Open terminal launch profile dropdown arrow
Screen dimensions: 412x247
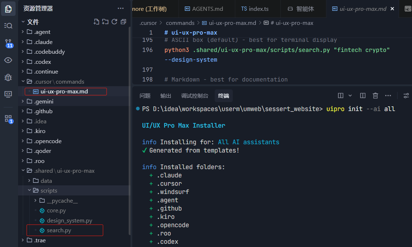(x=350, y=96)
